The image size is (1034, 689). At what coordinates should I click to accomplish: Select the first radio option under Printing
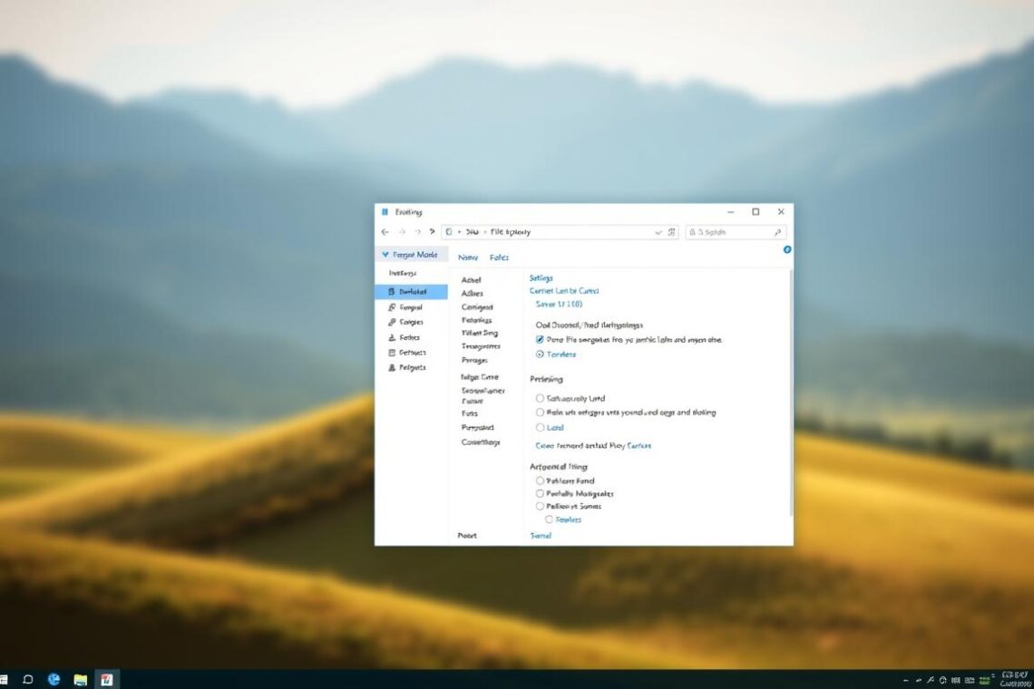click(x=541, y=398)
